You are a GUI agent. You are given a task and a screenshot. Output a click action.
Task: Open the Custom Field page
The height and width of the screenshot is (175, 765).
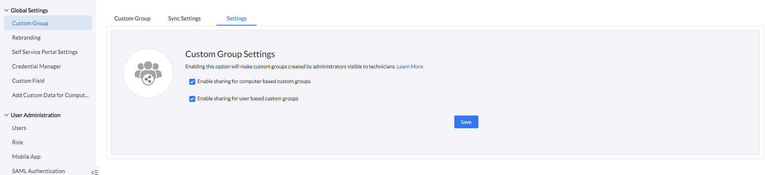click(28, 81)
